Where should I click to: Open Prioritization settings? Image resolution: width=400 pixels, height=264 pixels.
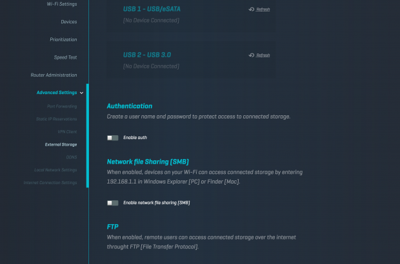click(x=63, y=39)
